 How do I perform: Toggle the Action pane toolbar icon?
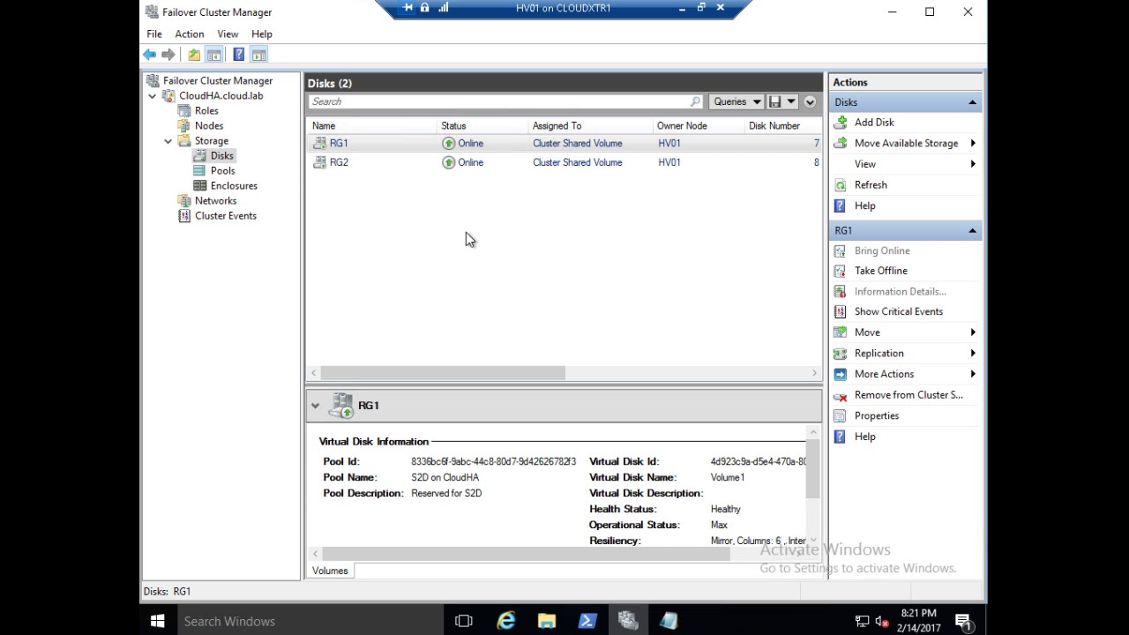[x=258, y=55]
